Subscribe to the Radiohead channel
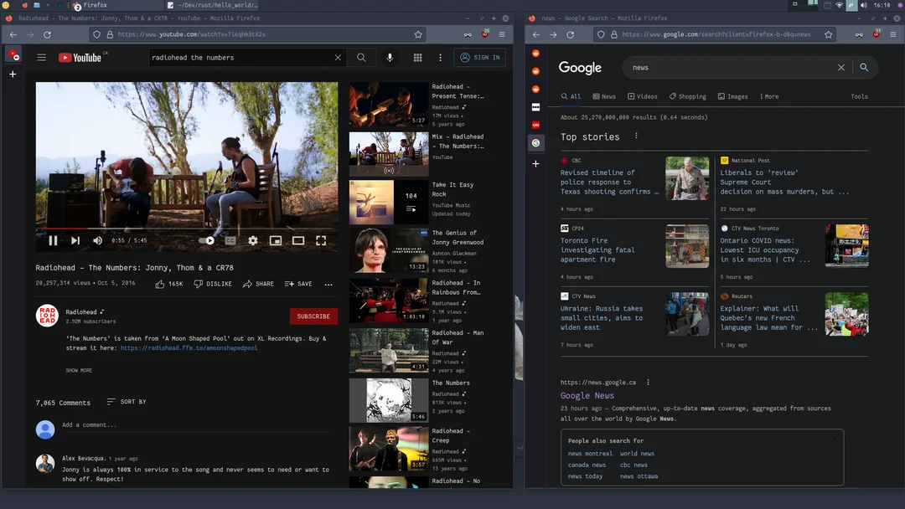Screen dimensions: 905x509 [x=313, y=316]
